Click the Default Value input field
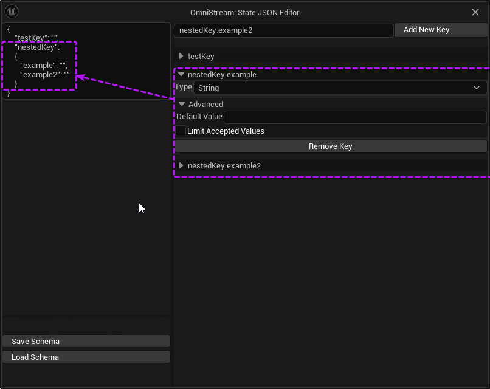Viewport: 490px width, 389px height. point(356,117)
